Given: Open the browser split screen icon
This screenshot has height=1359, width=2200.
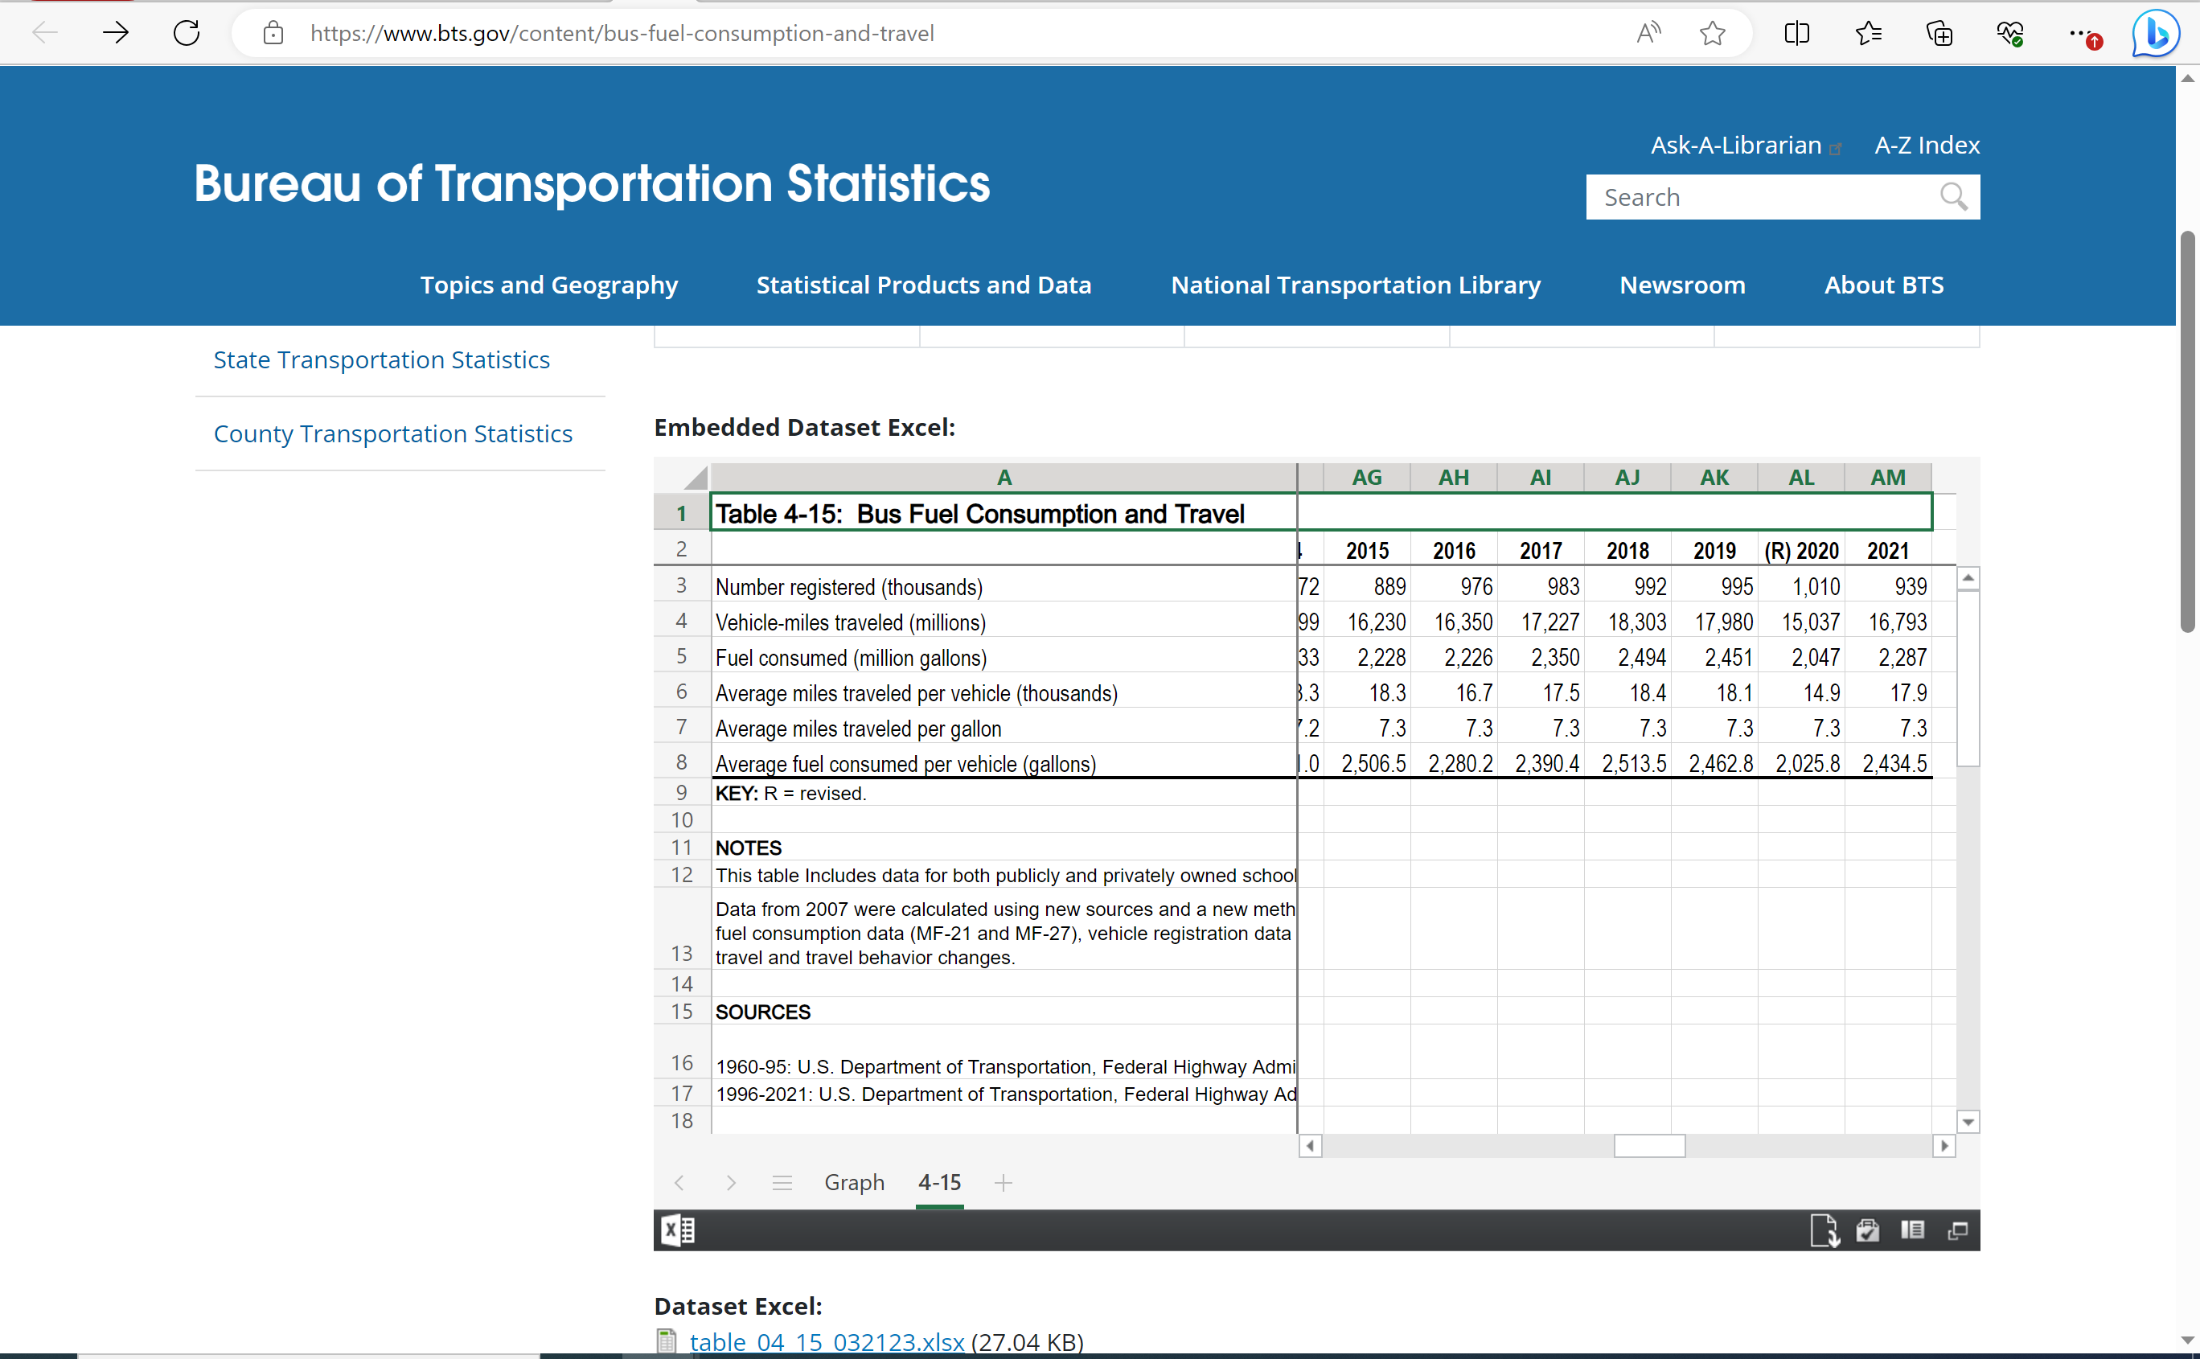Looking at the screenshot, I should click(x=1796, y=33).
